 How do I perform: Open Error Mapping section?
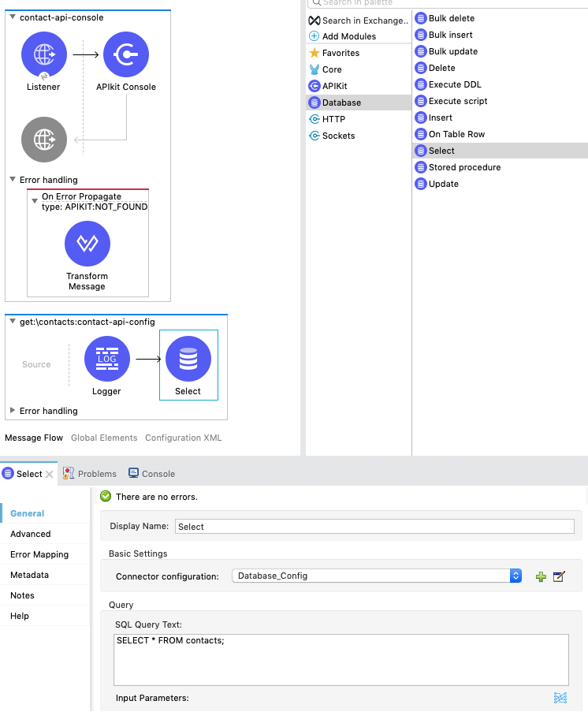click(x=39, y=554)
